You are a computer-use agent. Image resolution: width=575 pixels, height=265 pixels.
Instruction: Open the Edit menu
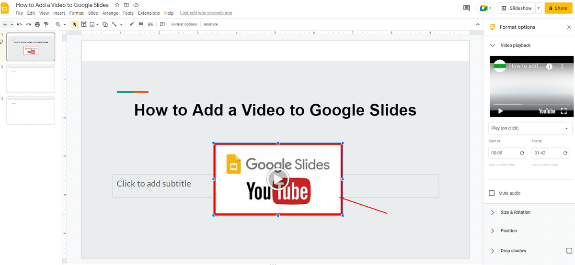31,13
